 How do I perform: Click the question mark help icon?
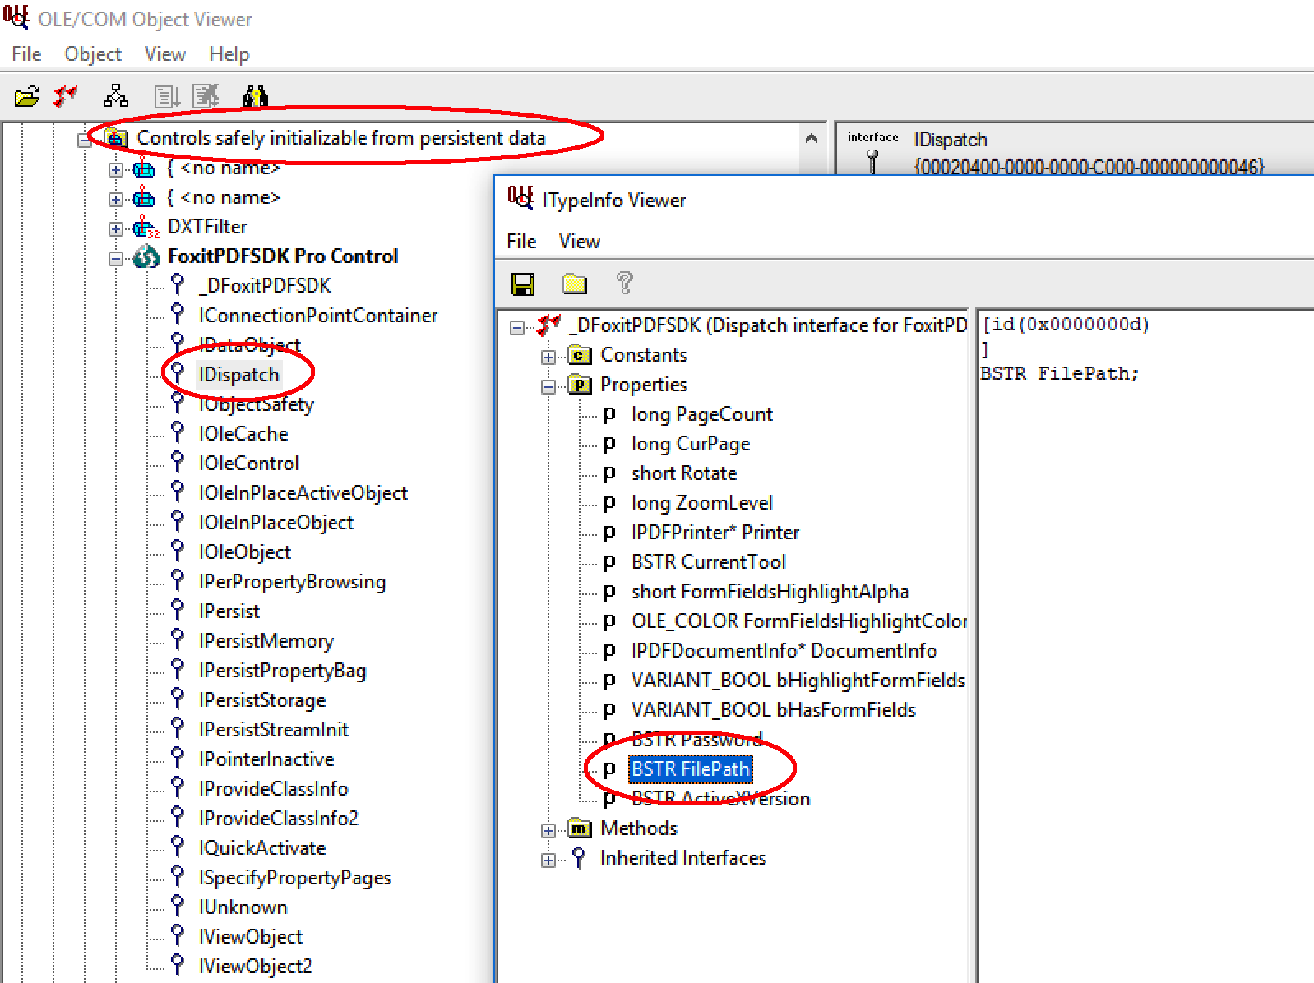click(x=624, y=284)
